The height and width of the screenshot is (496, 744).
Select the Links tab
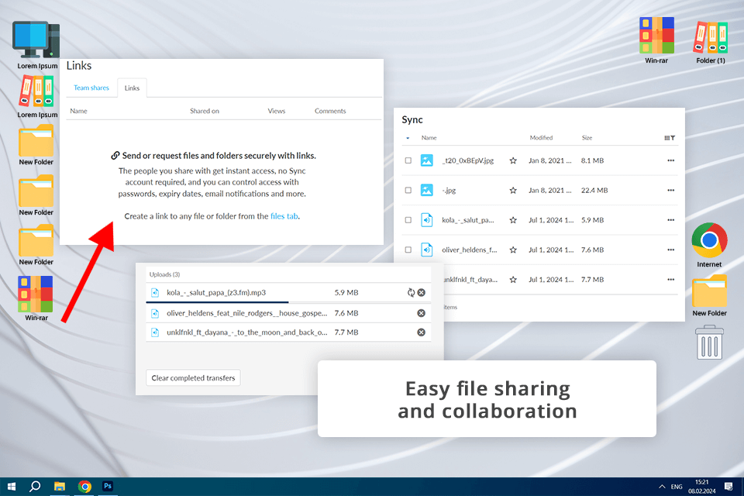pos(132,88)
